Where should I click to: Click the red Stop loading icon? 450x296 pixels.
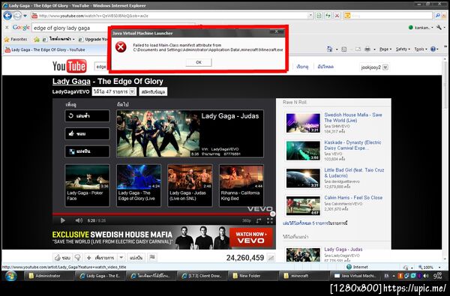[337, 16]
